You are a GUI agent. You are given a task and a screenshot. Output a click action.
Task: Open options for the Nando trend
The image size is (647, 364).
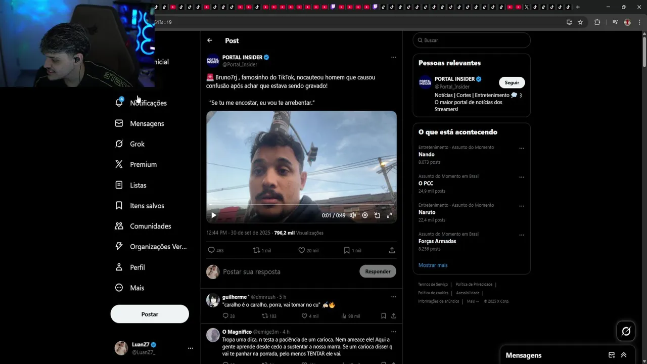coord(522,149)
